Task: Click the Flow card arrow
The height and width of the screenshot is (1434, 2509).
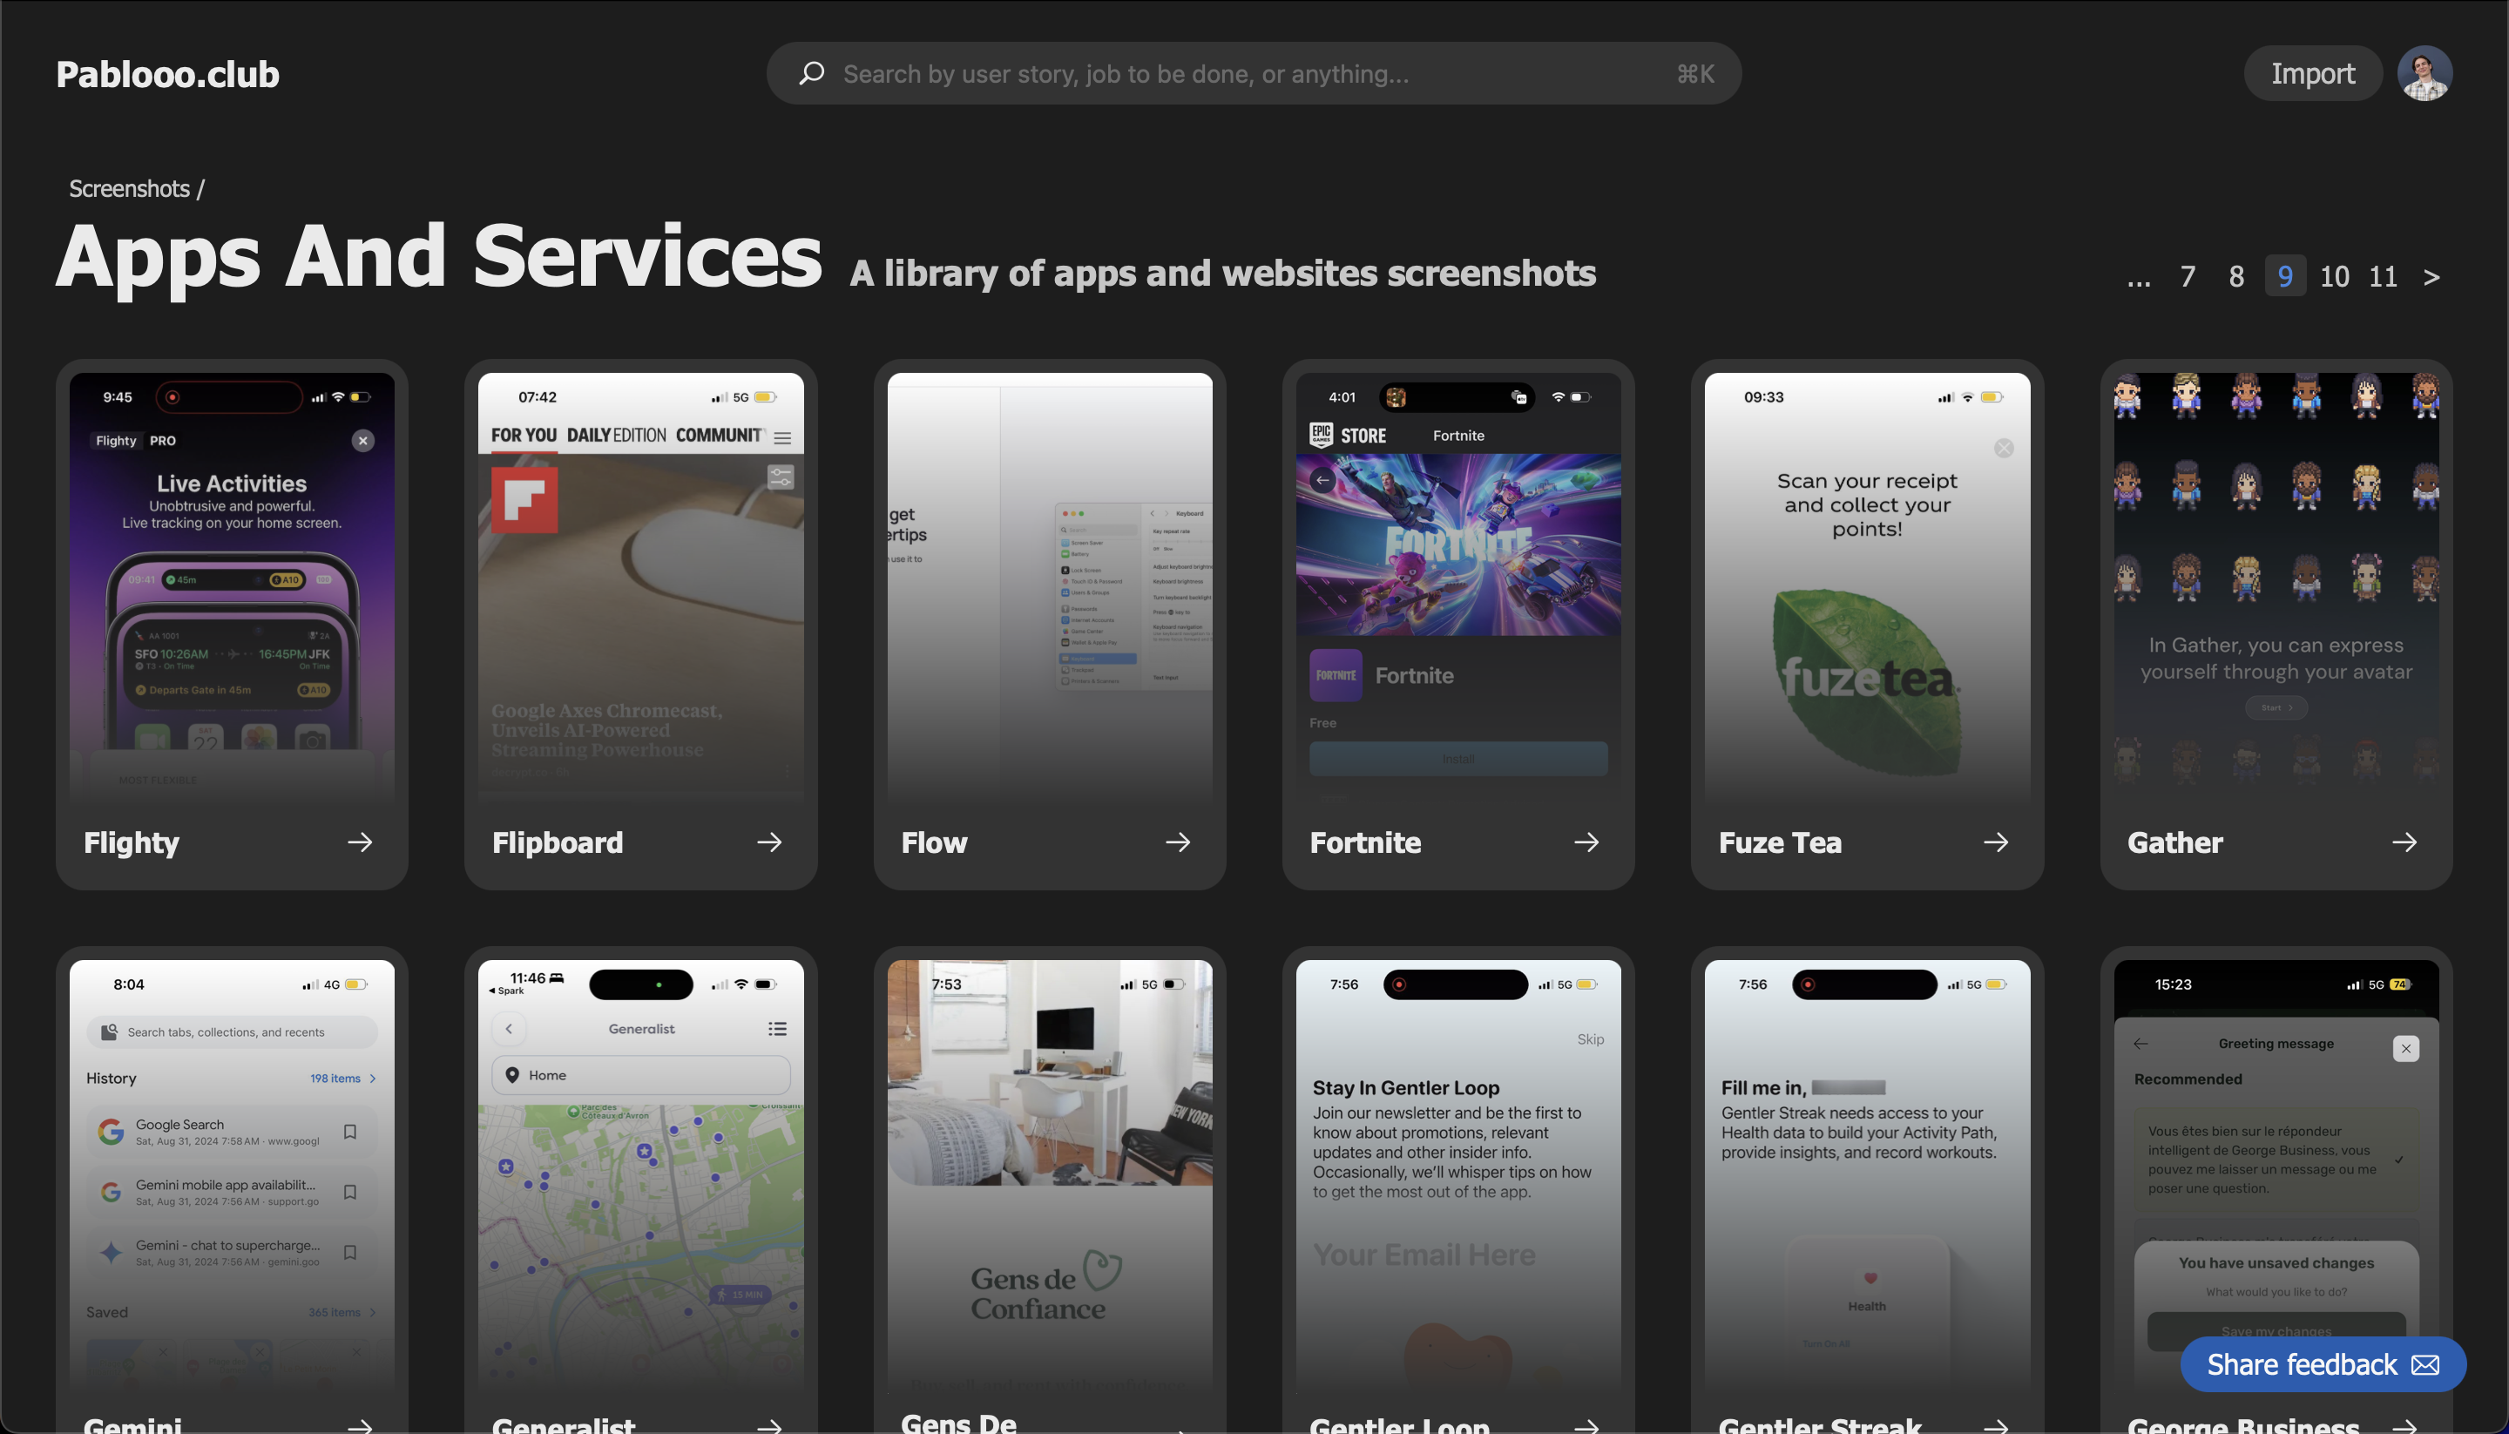Action: tap(1179, 842)
